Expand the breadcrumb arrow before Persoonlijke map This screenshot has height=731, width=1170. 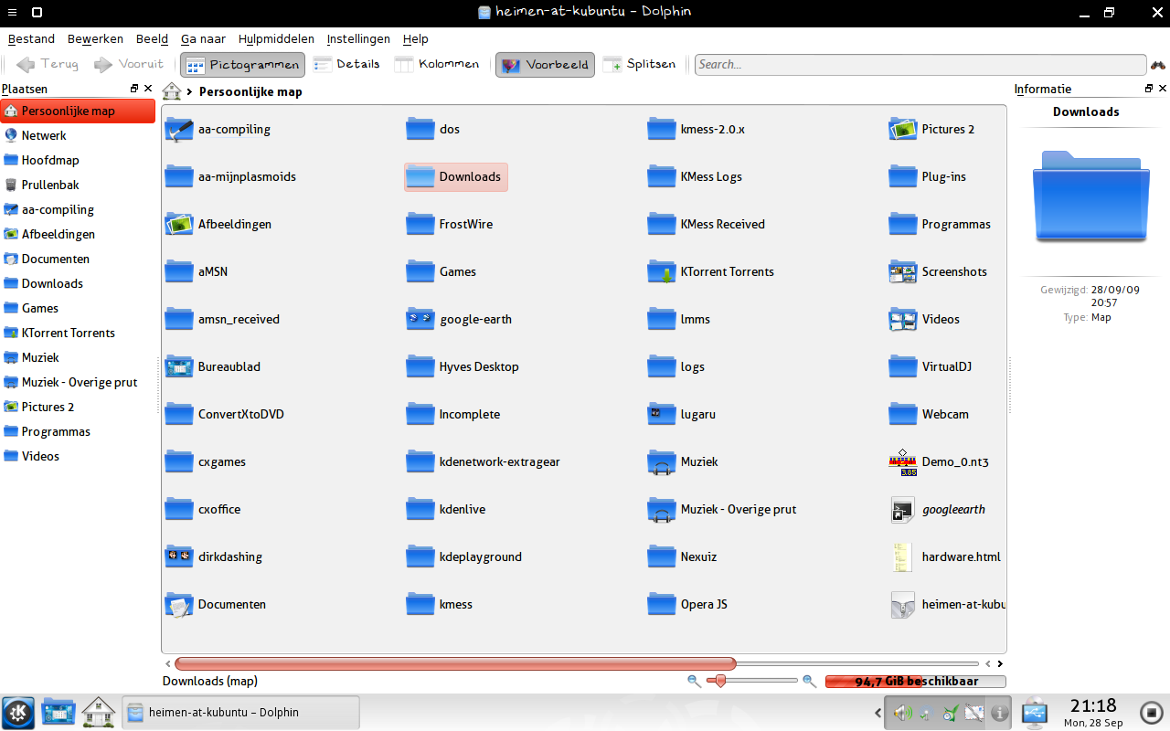[189, 91]
